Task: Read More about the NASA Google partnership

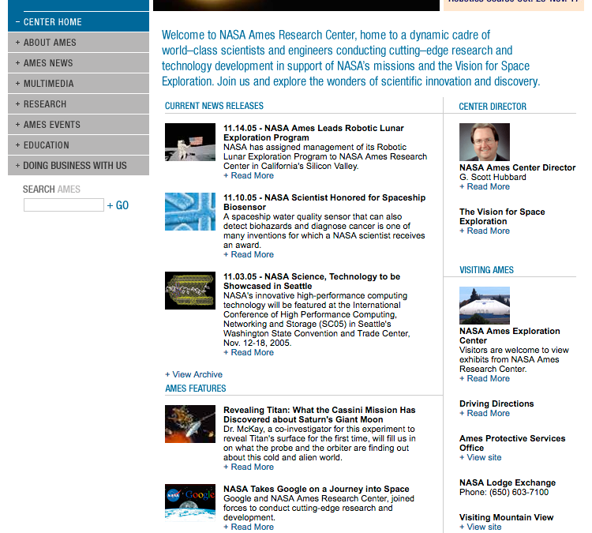Action: pyautogui.click(x=249, y=527)
